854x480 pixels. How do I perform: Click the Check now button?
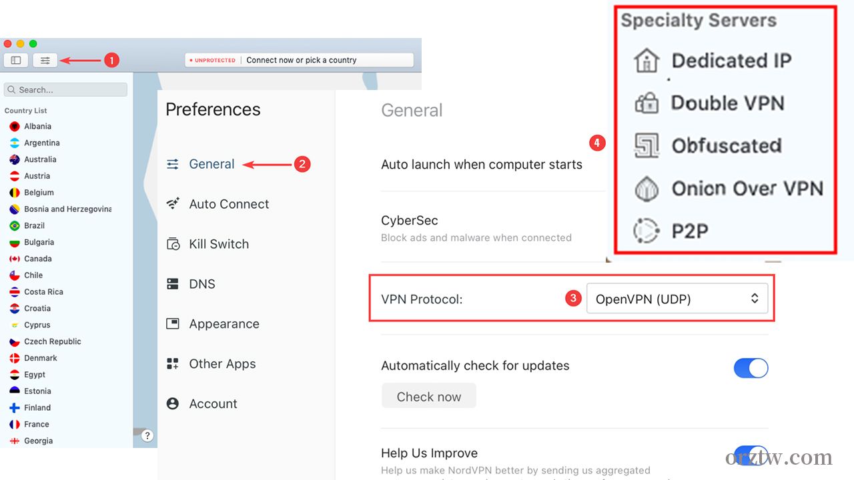pos(429,396)
